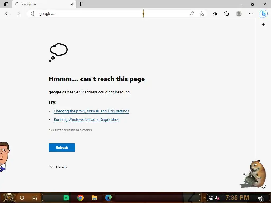Open the notification center icon
The width and height of the screenshot is (271, 203).
[x=260, y=198]
